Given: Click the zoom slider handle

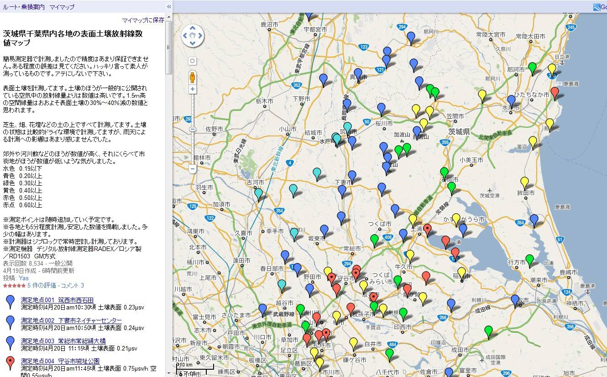Looking at the screenshot, I should (193, 129).
